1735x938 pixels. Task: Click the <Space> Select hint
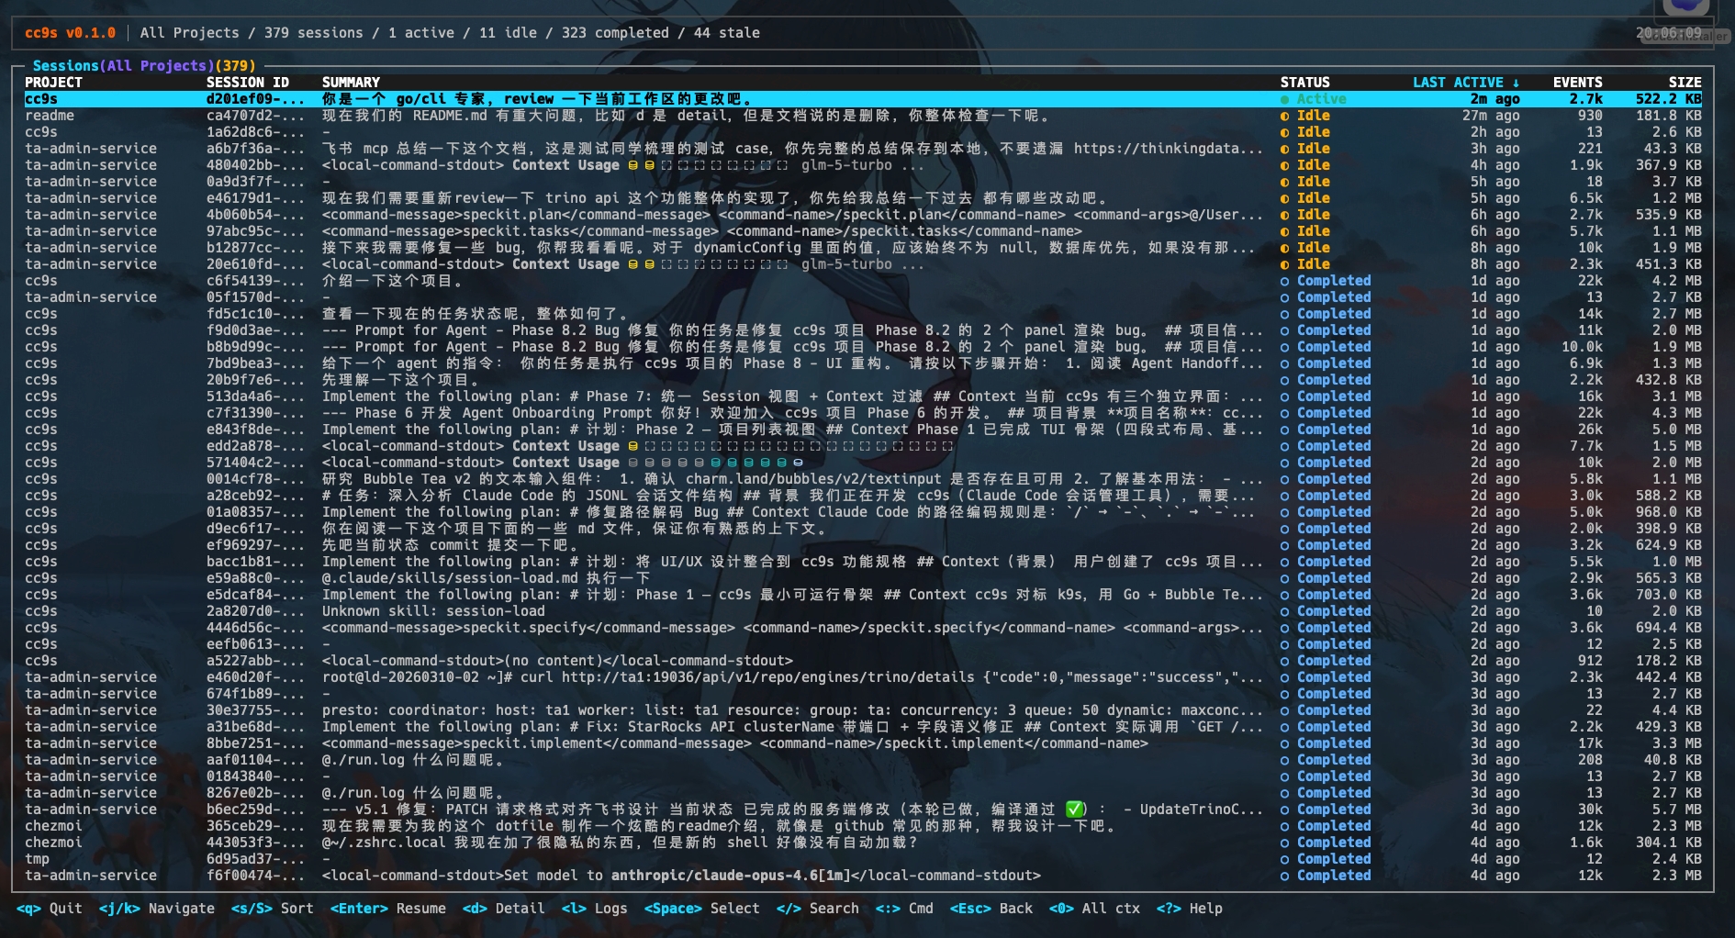point(702,909)
